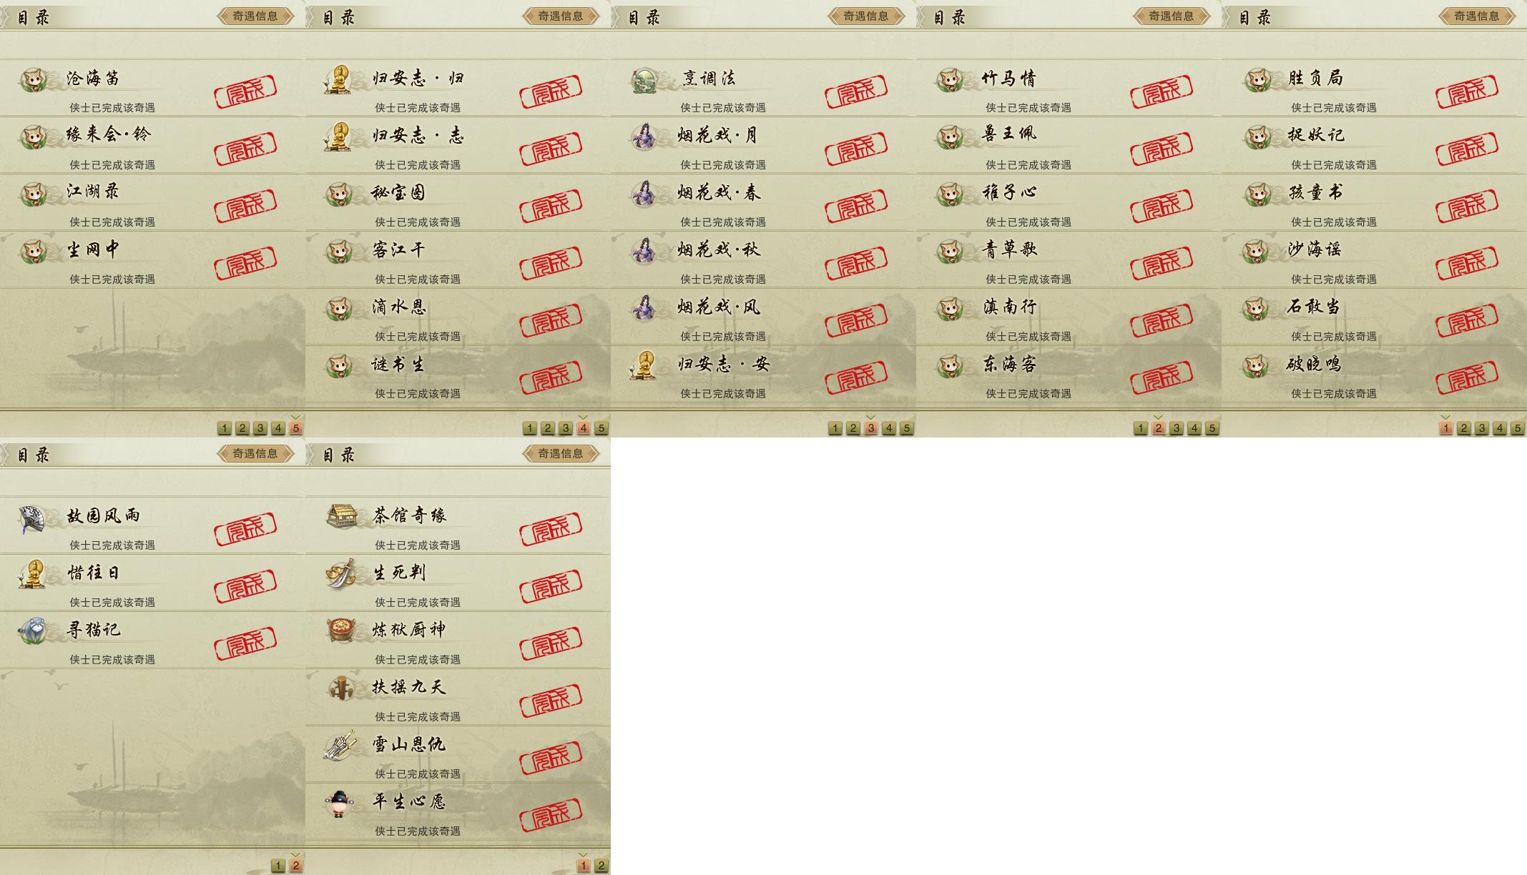Open the fan icon beside 故园风雨
Viewport: 1527px width, 875px height.
click(x=32, y=519)
